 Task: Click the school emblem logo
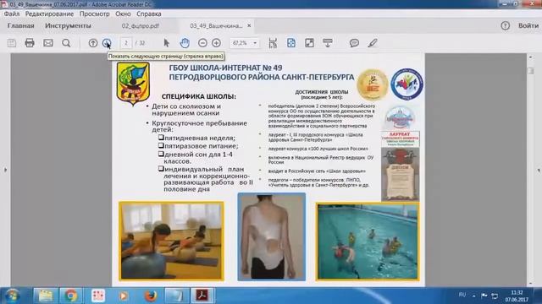point(133,84)
